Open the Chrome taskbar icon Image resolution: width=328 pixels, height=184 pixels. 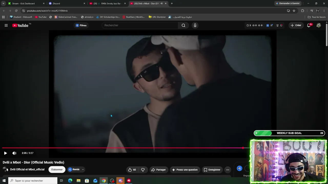click(104, 181)
